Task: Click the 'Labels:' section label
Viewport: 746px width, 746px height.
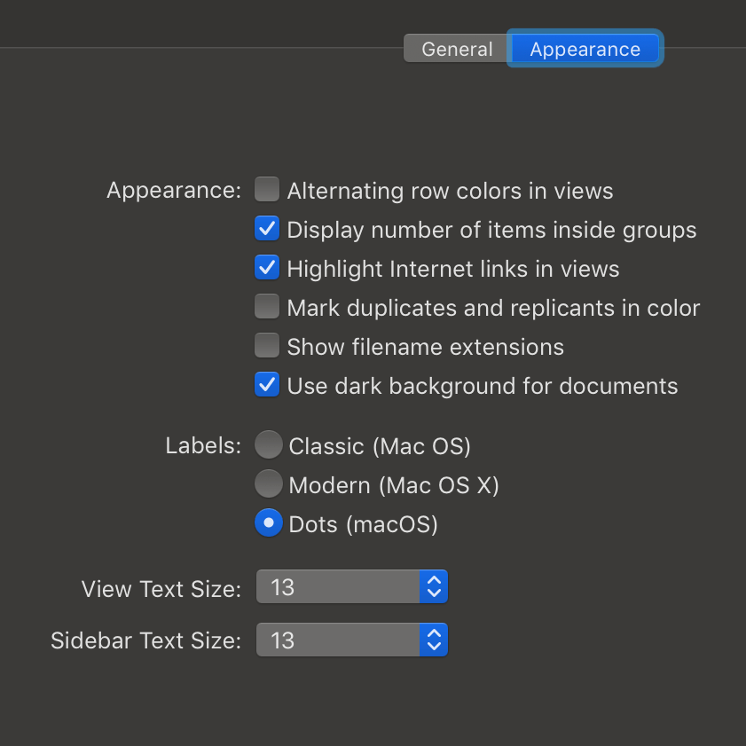Action: pyautogui.click(x=204, y=446)
